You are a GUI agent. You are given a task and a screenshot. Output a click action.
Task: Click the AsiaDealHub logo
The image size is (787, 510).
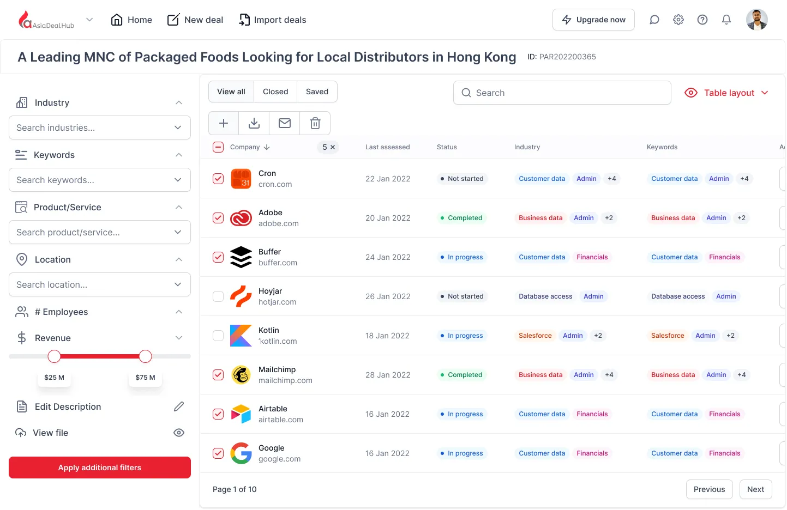pyautogui.click(x=46, y=20)
